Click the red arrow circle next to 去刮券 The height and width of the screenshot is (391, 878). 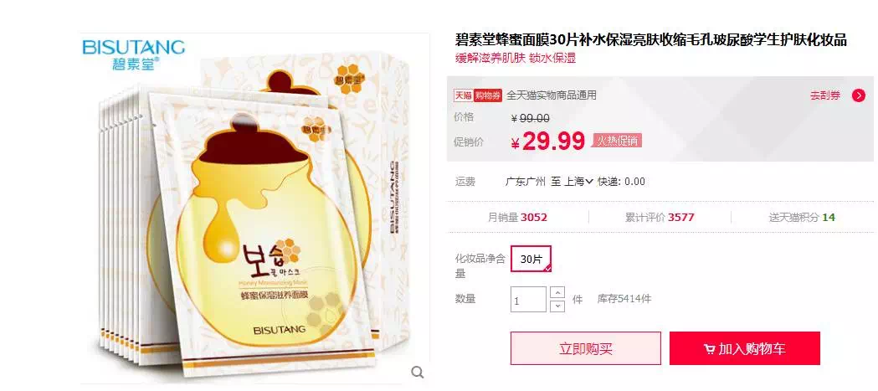click(x=859, y=95)
